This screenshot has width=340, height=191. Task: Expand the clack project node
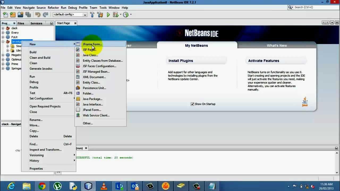pos(3,28)
